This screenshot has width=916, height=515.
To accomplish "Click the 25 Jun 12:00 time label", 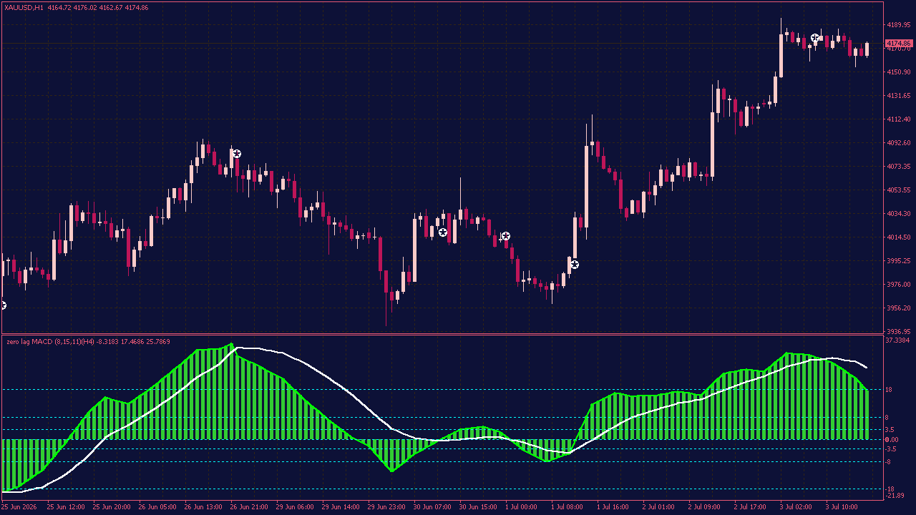I will (x=64, y=507).
